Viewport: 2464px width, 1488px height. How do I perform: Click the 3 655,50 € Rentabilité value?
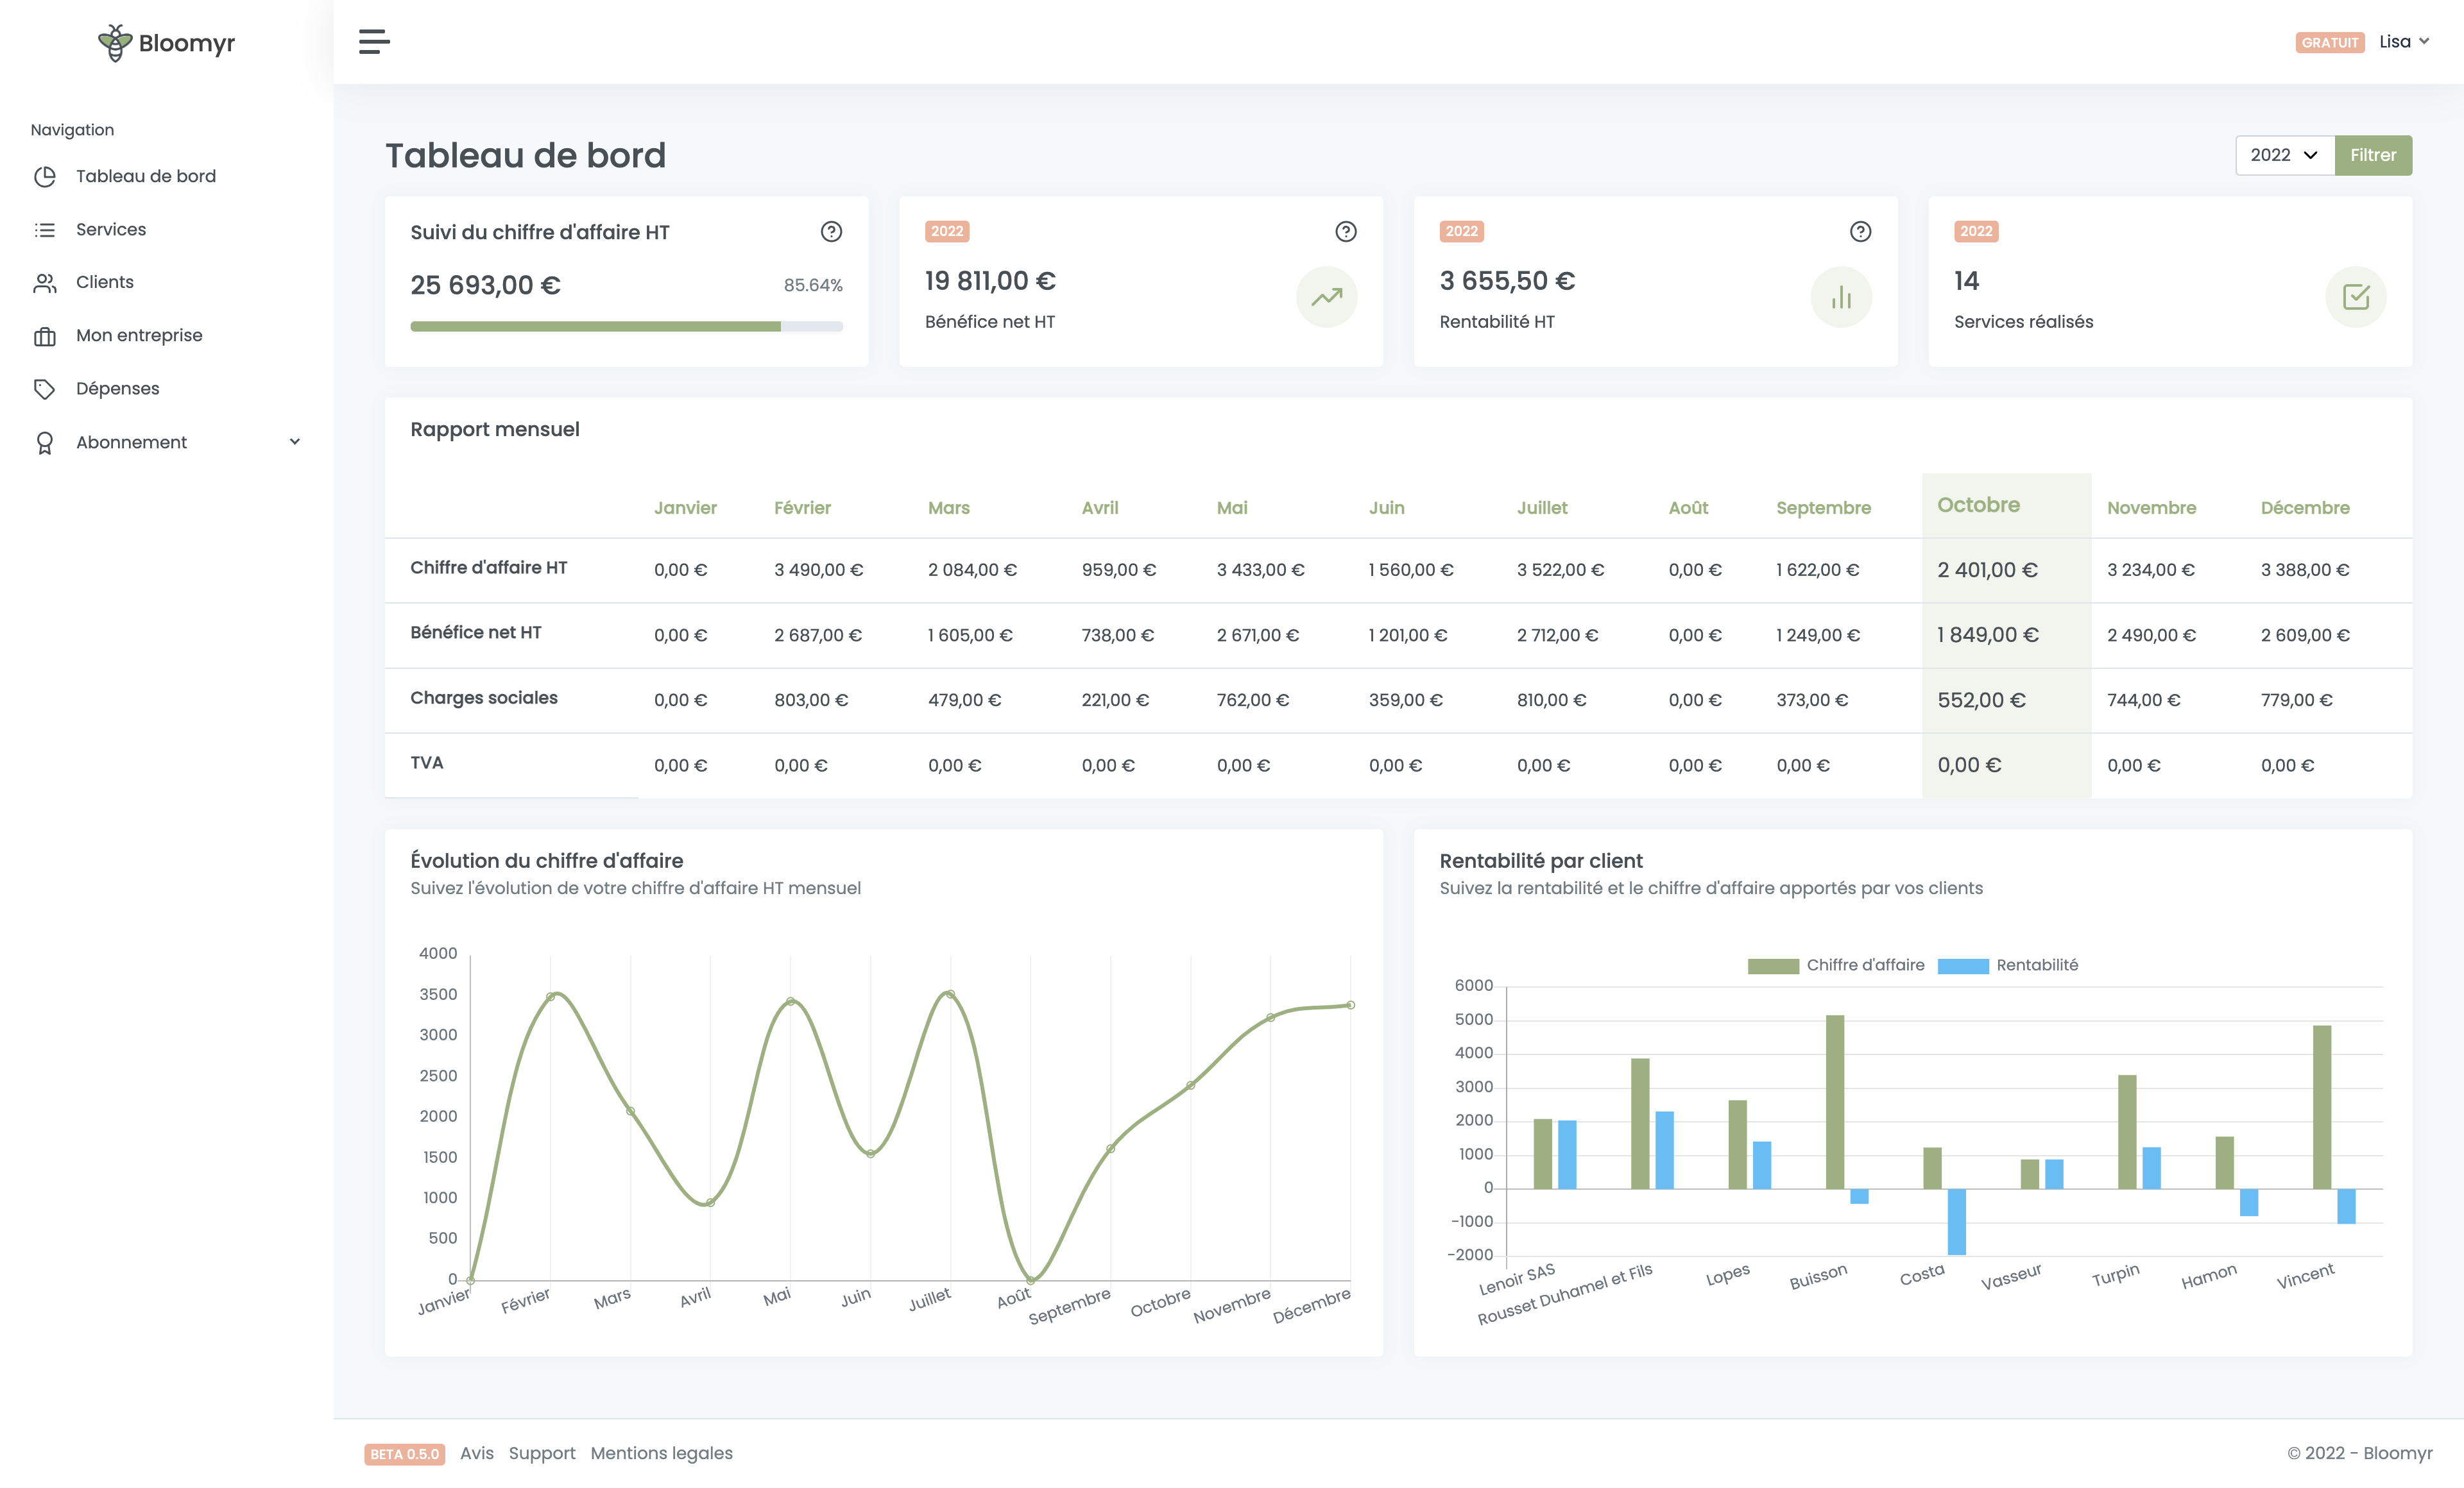click(1507, 281)
